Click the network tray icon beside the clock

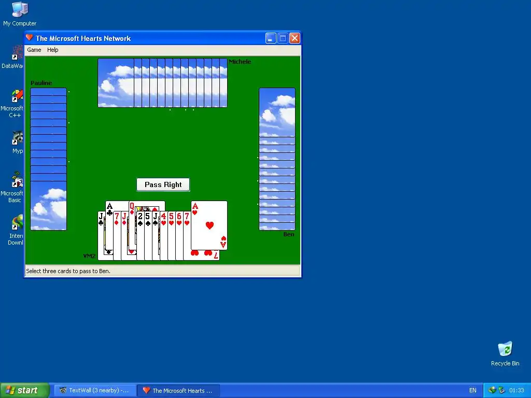[x=501, y=390]
